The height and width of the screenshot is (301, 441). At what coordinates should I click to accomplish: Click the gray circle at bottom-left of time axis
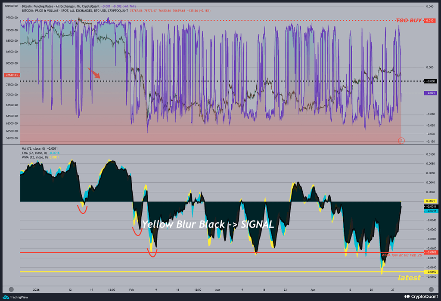(11, 289)
